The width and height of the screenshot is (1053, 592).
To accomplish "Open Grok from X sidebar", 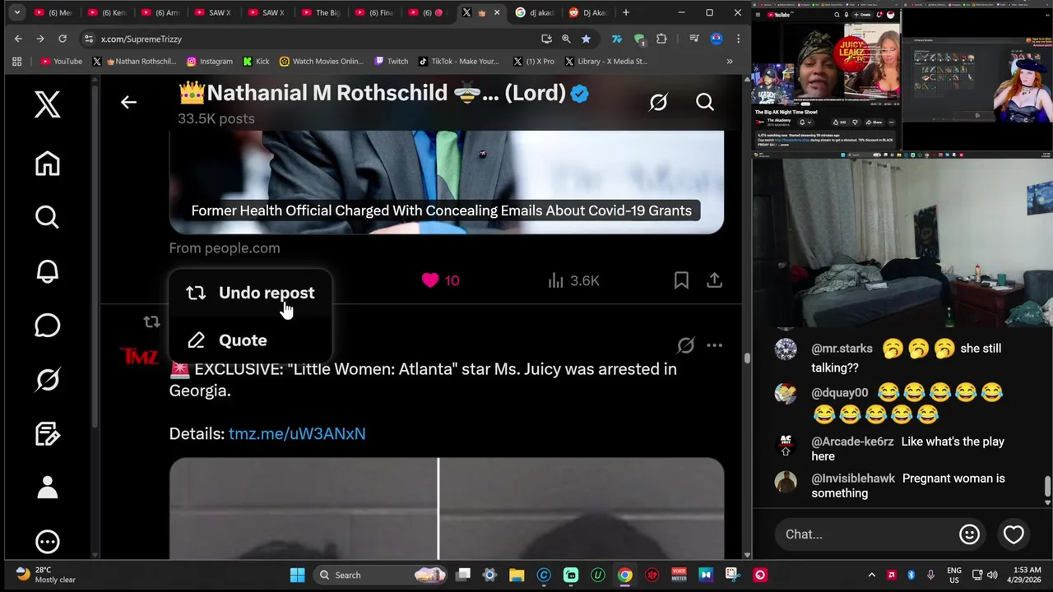I will click(x=47, y=379).
